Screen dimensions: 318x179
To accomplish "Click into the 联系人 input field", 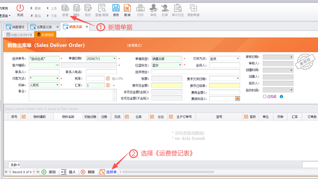I will coord(44,72).
